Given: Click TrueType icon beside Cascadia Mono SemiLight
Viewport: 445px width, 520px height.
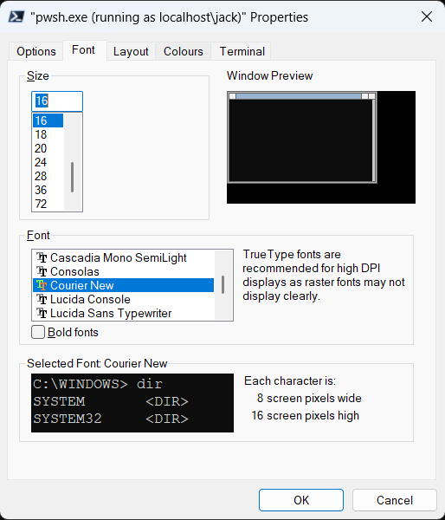Looking at the screenshot, I should tap(42, 257).
